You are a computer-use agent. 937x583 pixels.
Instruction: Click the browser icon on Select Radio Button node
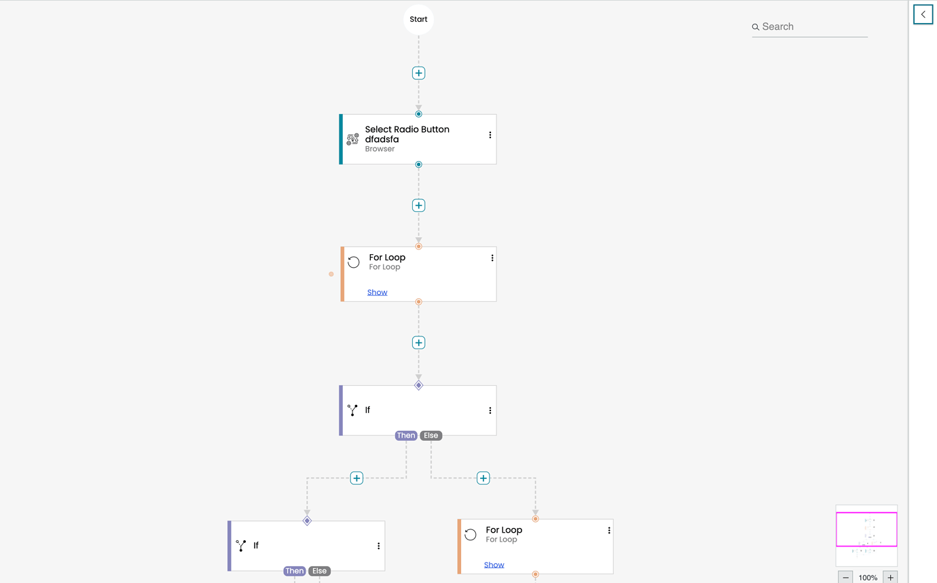pos(352,139)
